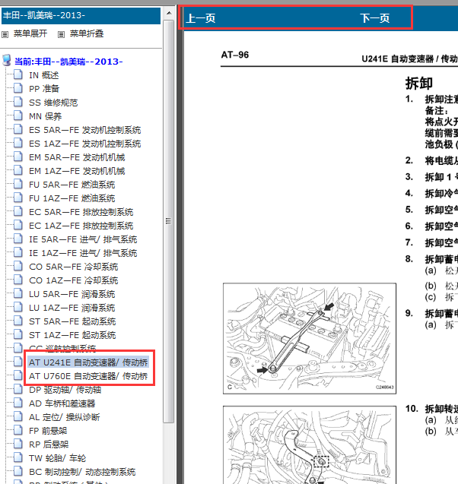Open EC 1AZ—FE 排放控制系统
The width and height of the screenshot is (458, 484).
point(81,226)
